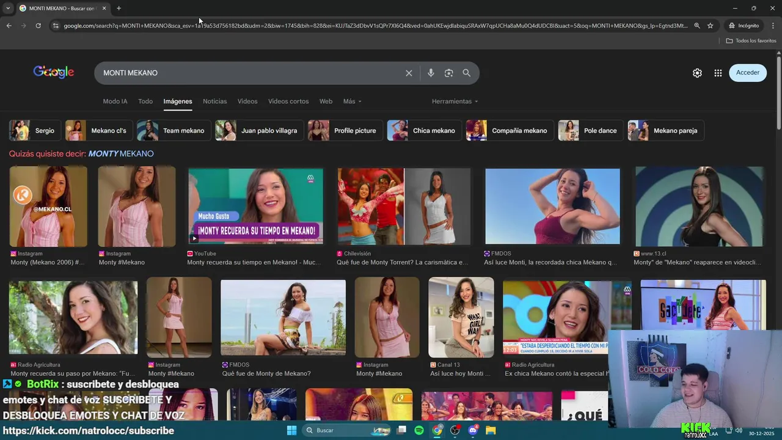Select the Juan pablo villagra chip
782x440 pixels.
click(259, 130)
